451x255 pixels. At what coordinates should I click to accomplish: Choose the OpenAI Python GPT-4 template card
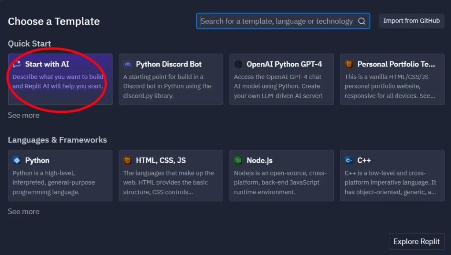[281, 79]
